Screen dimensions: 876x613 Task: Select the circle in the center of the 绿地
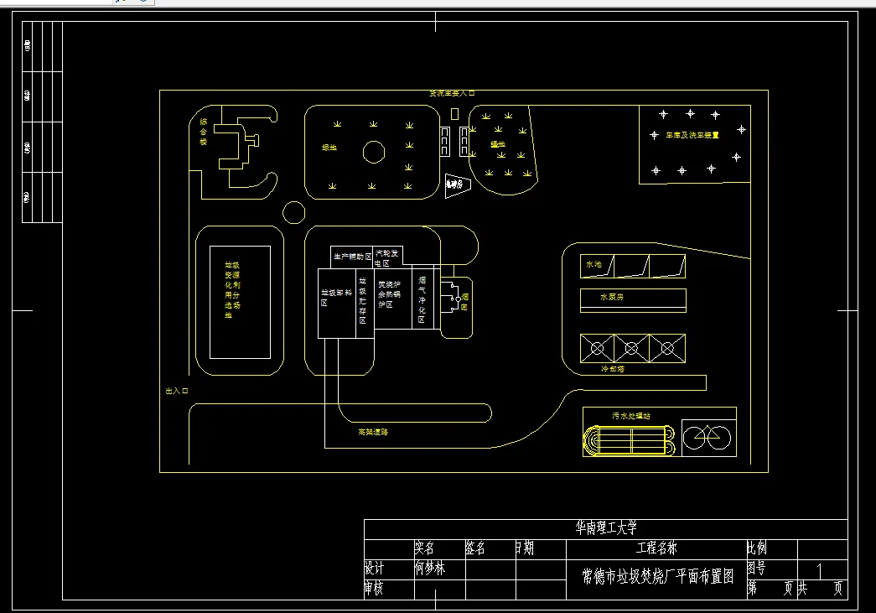click(x=374, y=152)
